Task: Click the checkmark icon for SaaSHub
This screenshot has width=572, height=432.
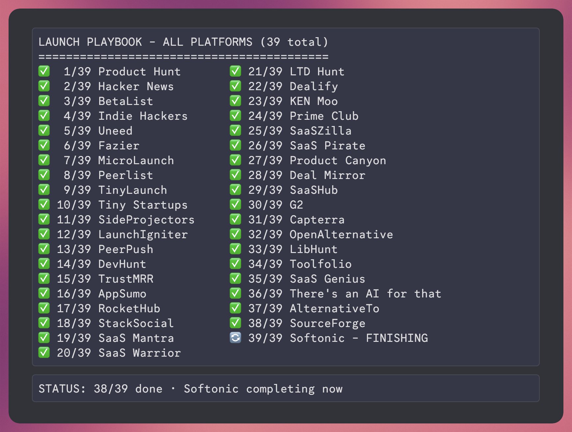Action: (235, 190)
